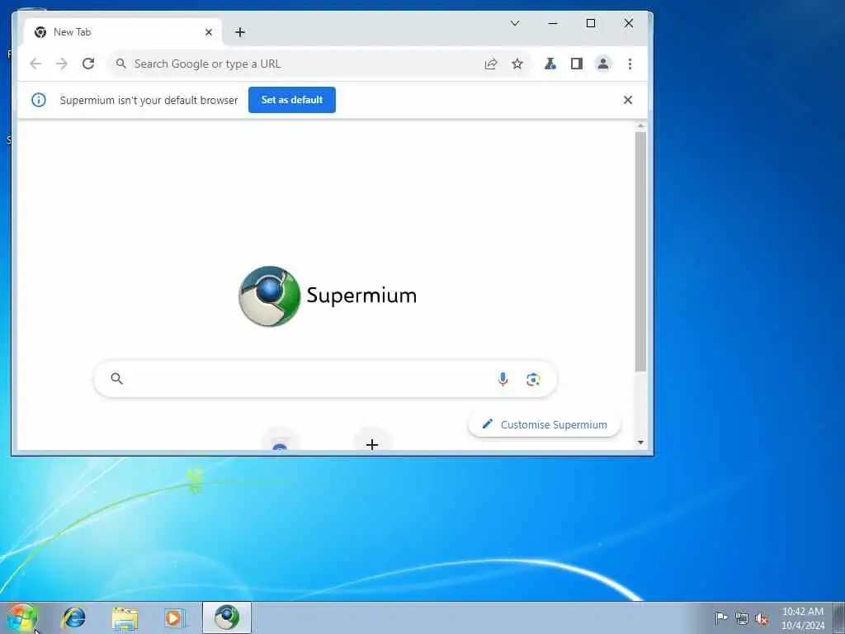
Task: Go back using the browser back arrow
Action: click(x=35, y=64)
